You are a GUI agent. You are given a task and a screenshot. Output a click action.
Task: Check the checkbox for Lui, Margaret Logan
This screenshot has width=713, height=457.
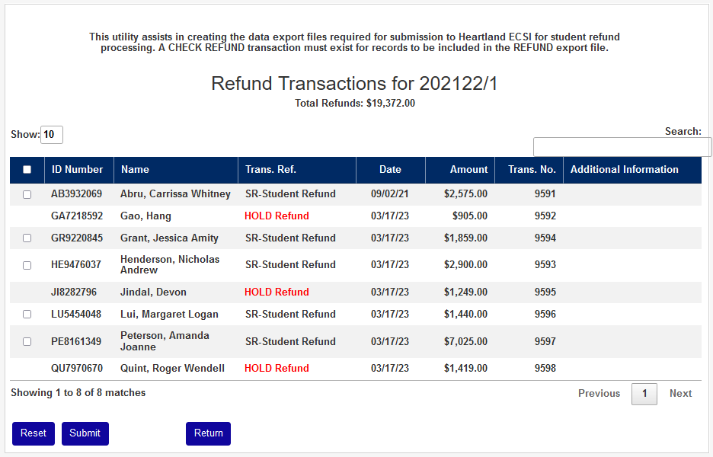tap(27, 314)
